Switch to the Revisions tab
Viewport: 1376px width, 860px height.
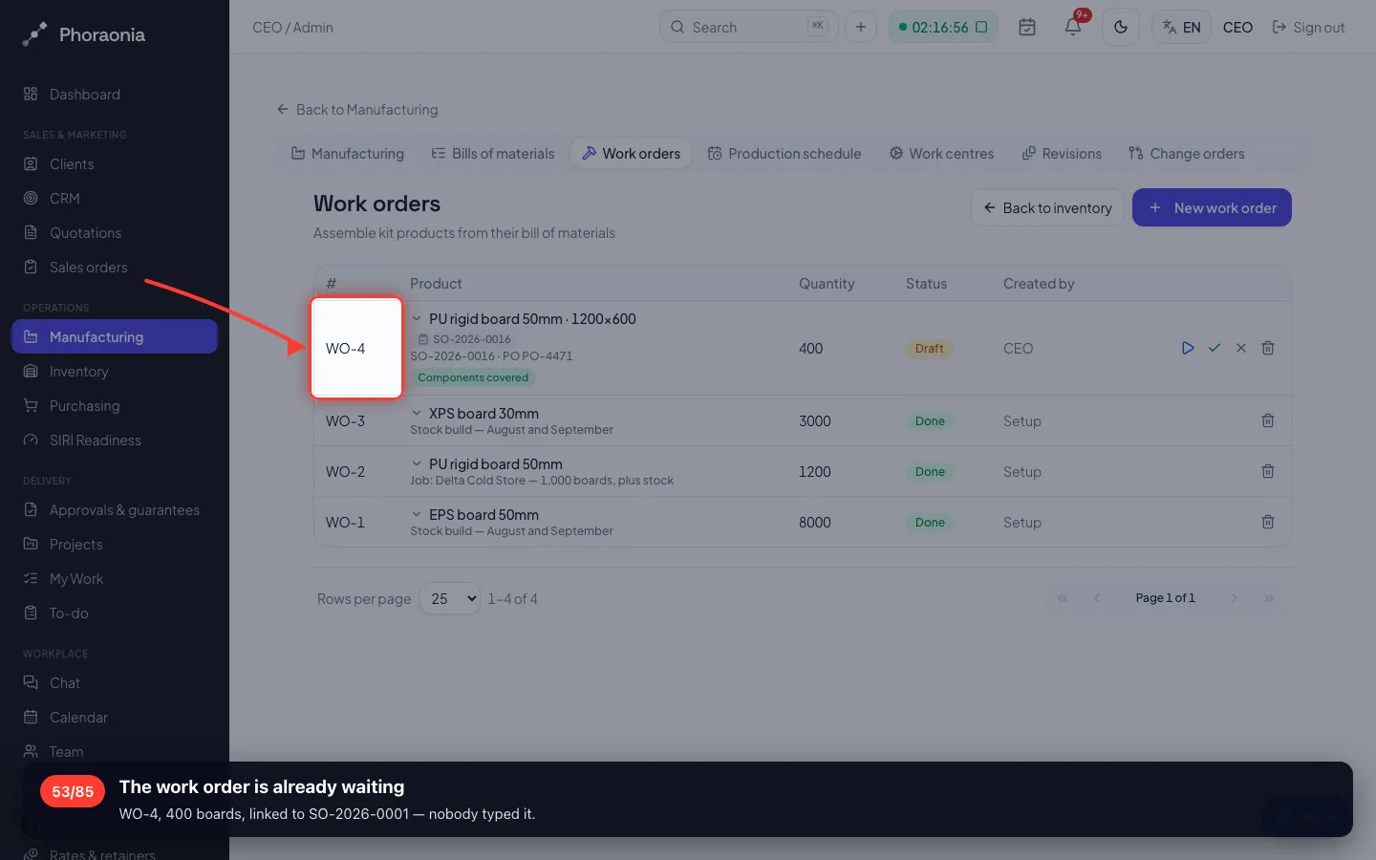1062,153
